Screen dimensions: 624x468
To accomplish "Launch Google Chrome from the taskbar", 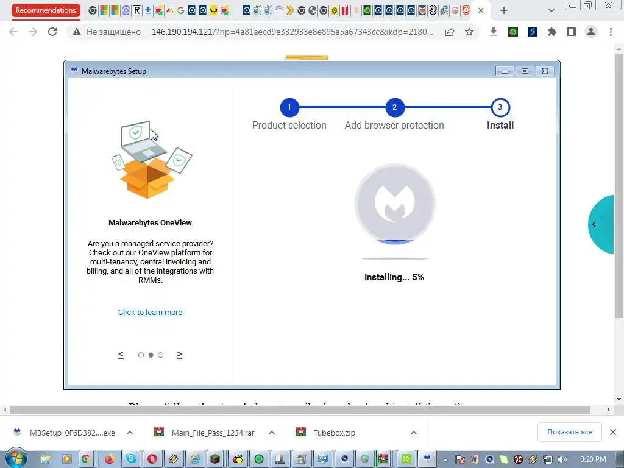I will click(85, 459).
